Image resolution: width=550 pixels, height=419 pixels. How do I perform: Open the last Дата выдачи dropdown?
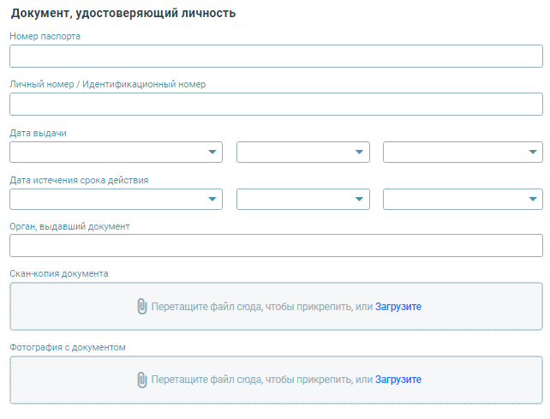(x=463, y=152)
